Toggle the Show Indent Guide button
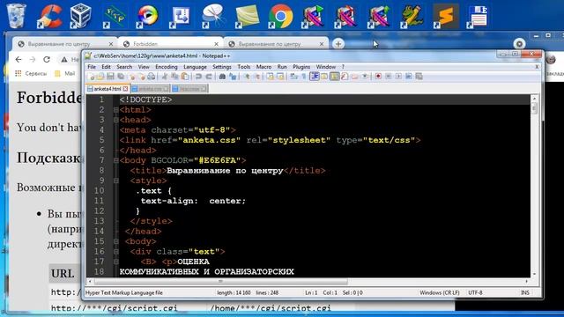The image size is (564, 317). point(315,77)
